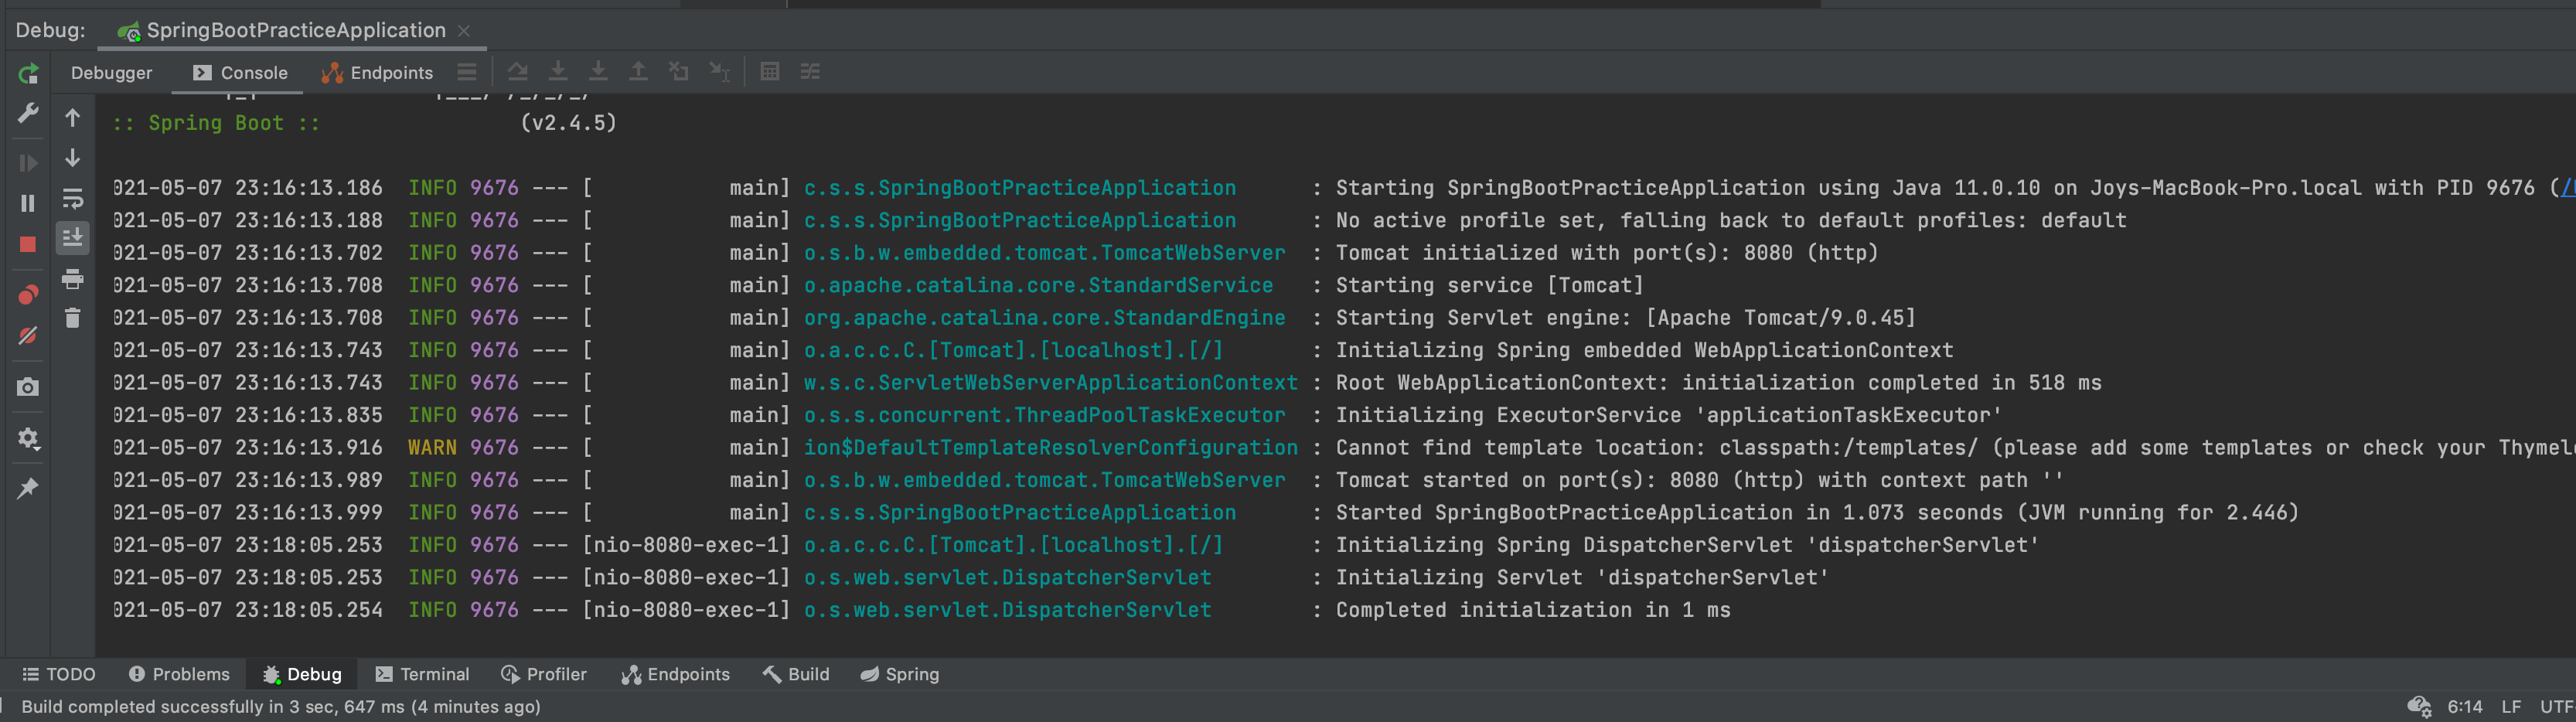The height and width of the screenshot is (722, 2576).
Task: Open the Spring tool window
Action: (x=900, y=675)
